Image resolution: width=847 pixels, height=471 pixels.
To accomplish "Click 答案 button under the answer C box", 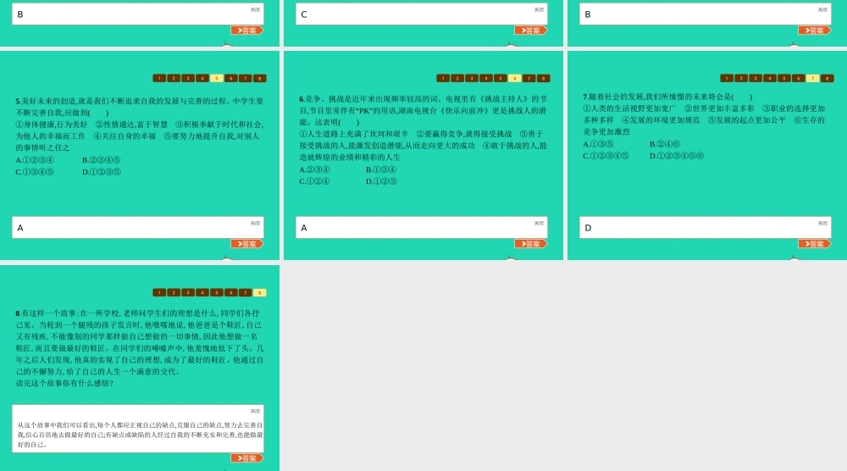I will pos(530,30).
